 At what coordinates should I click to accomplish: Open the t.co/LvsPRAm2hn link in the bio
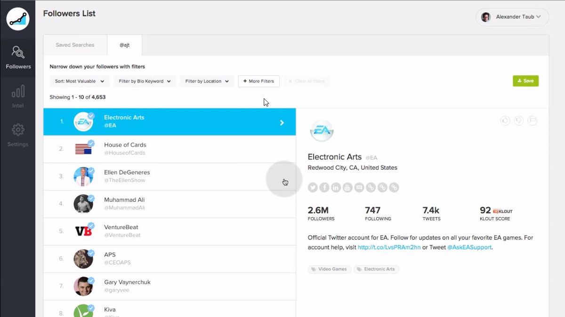389,247
